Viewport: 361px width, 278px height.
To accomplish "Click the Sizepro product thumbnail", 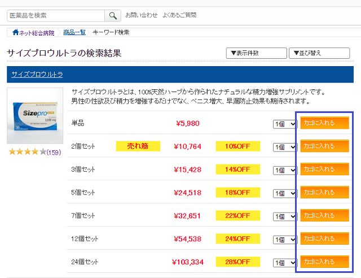I will (35, 116).
